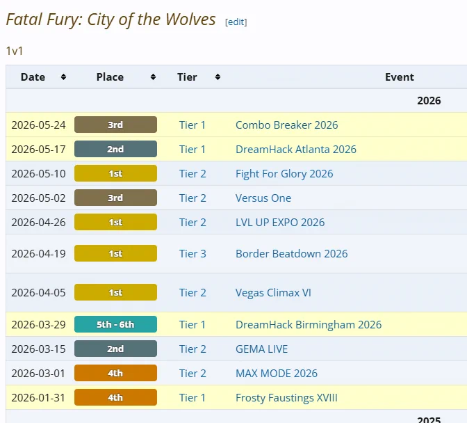
Task: Click 4th place badge for Frosty Faustings
Action: [x=115, y=397]
